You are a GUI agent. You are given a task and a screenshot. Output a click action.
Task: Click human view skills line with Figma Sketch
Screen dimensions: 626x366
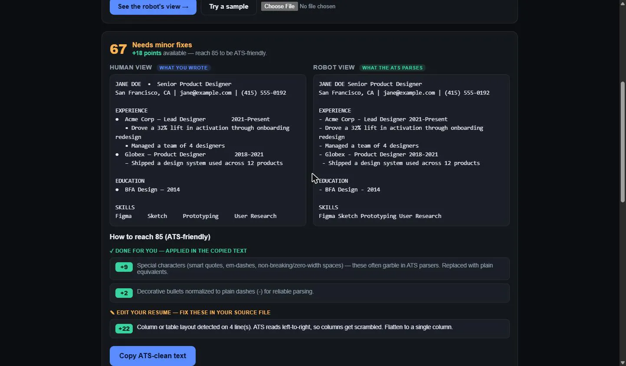[196, 216]
